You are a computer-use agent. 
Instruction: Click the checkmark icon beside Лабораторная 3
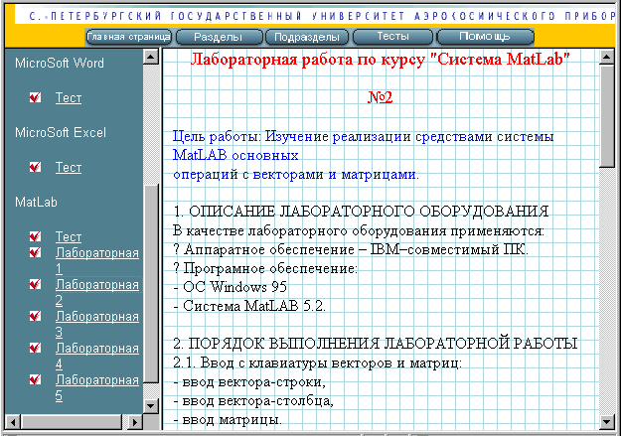(35, 316)
